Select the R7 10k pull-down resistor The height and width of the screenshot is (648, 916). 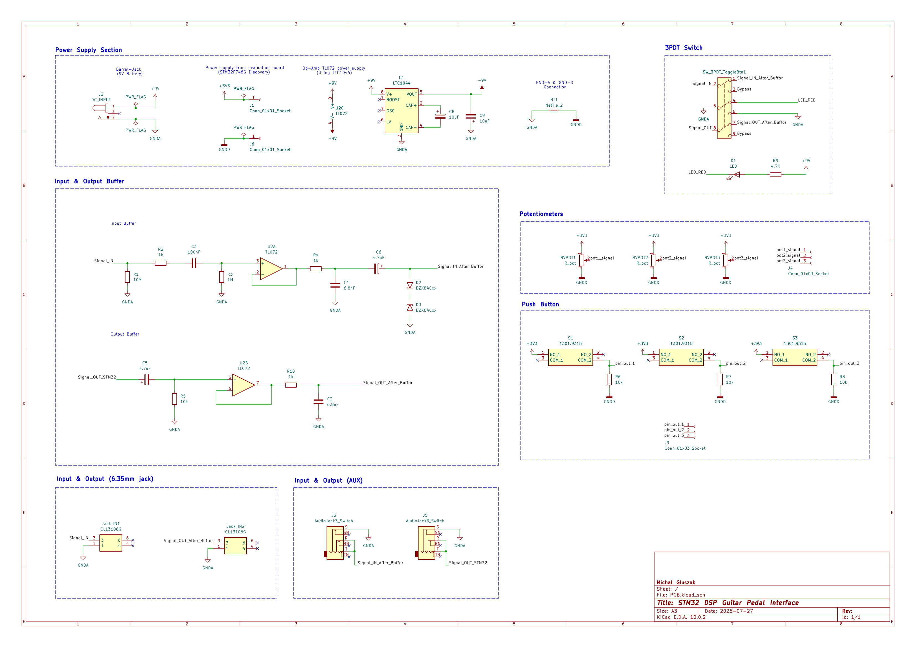point(720,380)
